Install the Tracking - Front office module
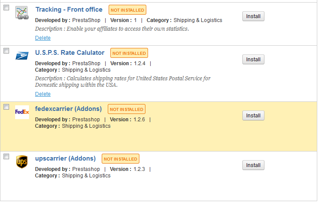 click(x=253, y=16)
